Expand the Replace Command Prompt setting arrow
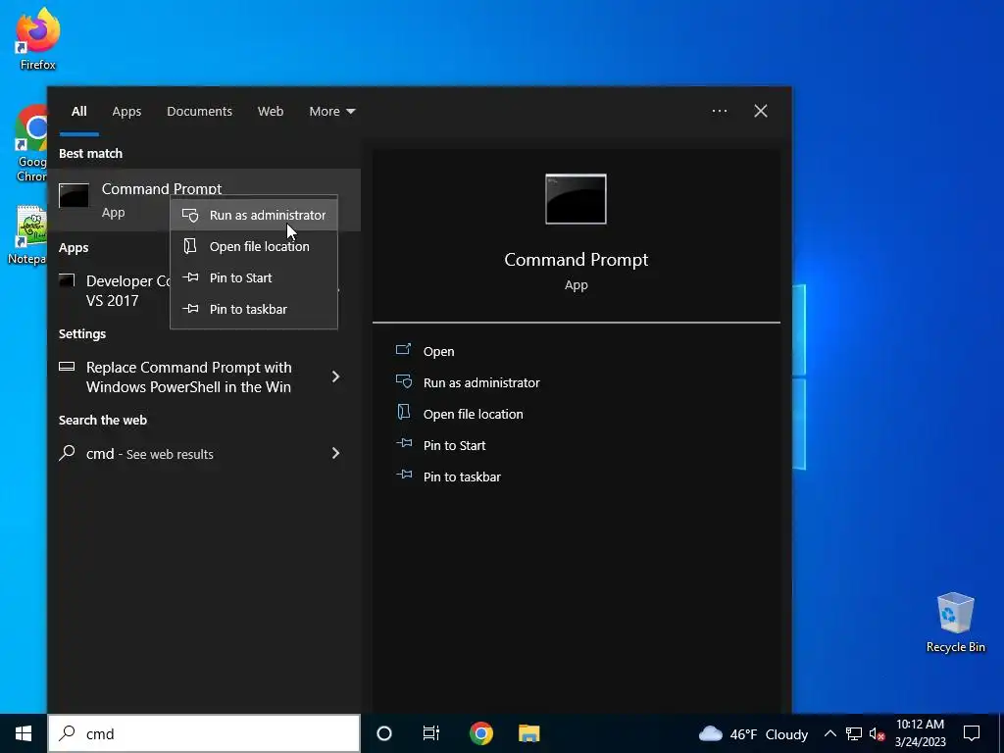The width and height of the screenshot is (1004, 753). [x=335, y=376]
